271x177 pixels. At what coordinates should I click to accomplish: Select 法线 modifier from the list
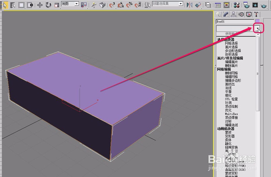228,88
